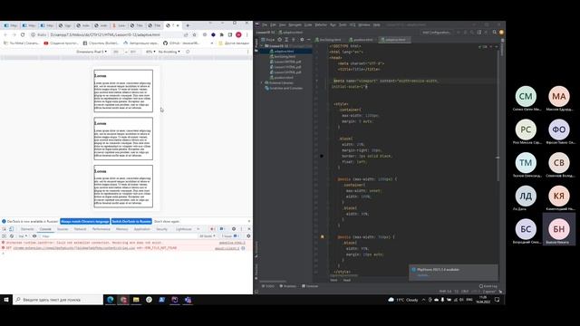
Task: Open the top JavaScript context dropdown
Action: point(23,236)
